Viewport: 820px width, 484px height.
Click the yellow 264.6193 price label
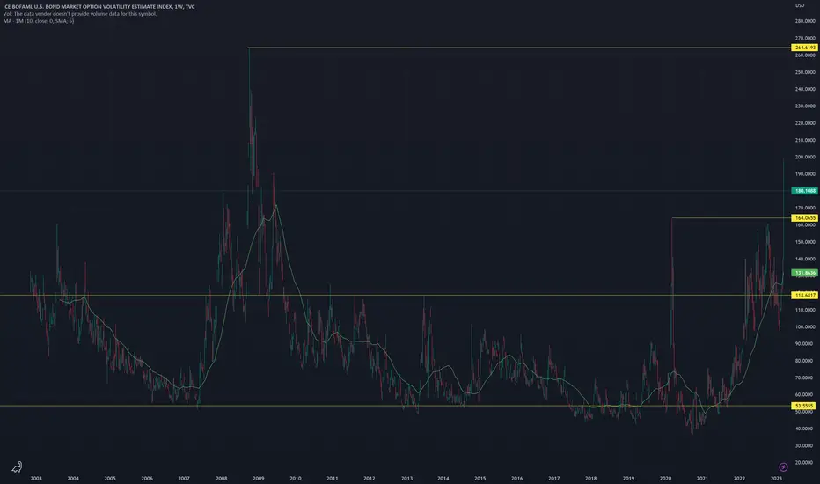pyautogui.click(x=804, y=48)
